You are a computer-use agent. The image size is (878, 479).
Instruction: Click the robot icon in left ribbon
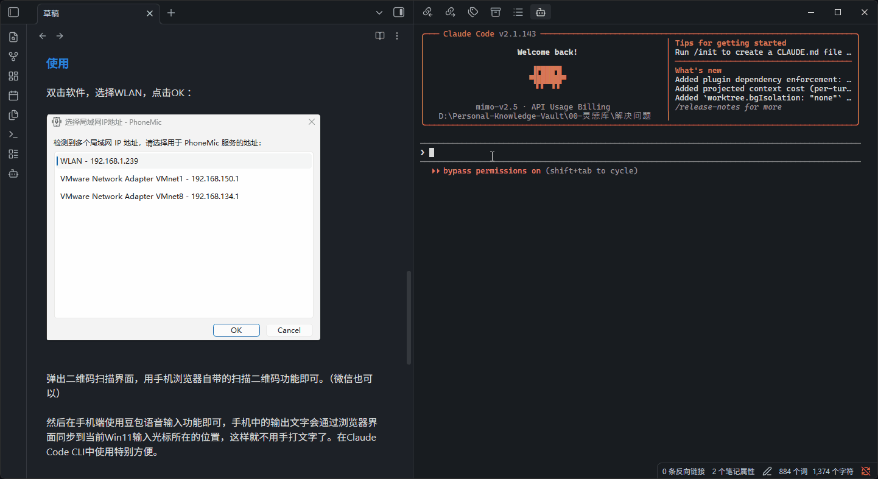(13, 173)
